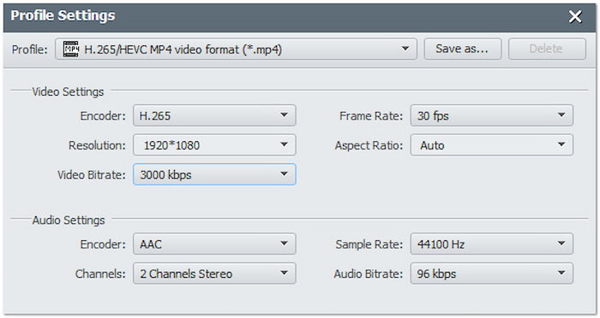This screenshot has height=318, width=600.
Task: Click the Audio Bitrate label
Action: tap(368, 274)
